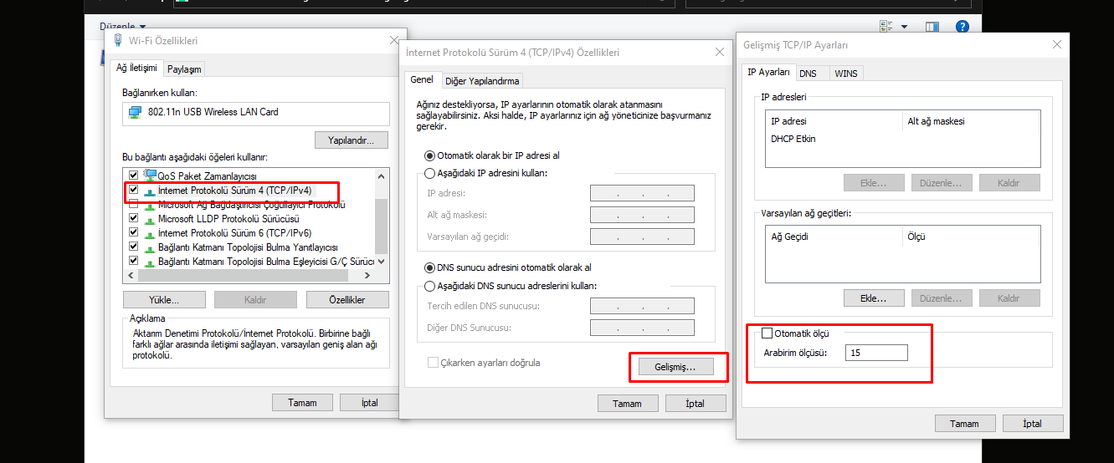Click the 802.11n USB Wireless LAN Card icon
Screen dimensions: 1114x463
click(x=136, y=112)
